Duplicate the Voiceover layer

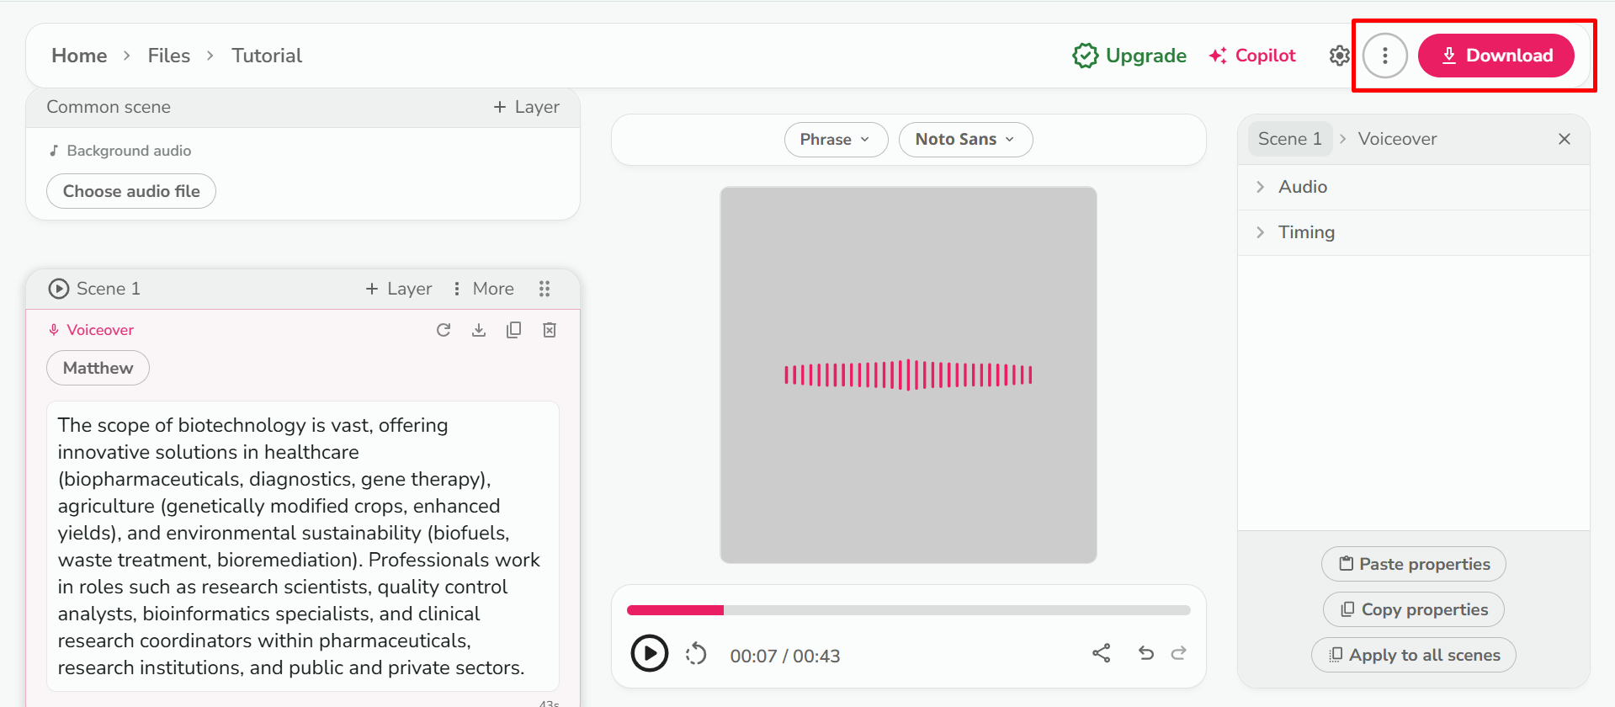(513, 330)
